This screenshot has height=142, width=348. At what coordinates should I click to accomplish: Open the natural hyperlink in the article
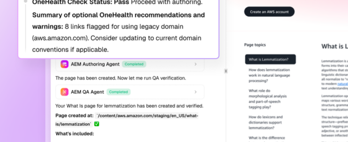[x=343, y=84]
